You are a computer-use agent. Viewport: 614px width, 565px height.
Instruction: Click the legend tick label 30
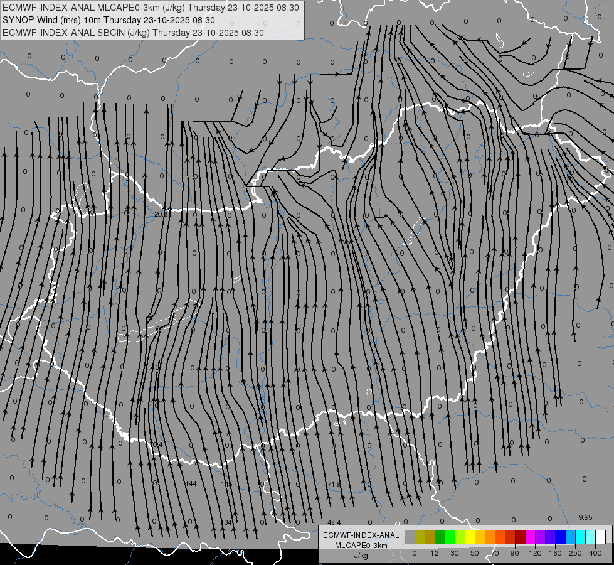455,553
